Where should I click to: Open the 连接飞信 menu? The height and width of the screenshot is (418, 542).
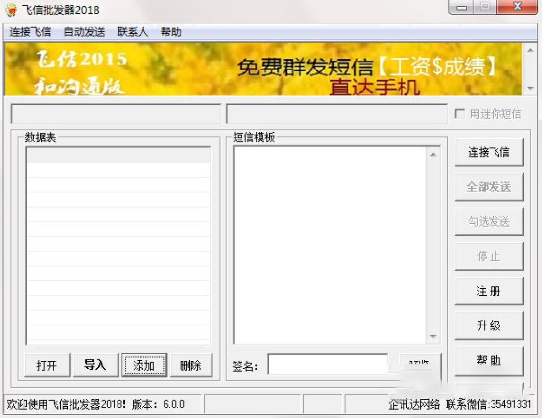coord(30,32)
